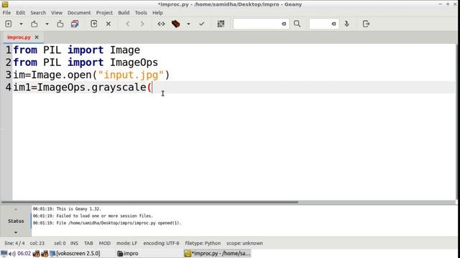Jump to the entered line with arrow icon
This screenshot has height=258, width=460.
coord(346,24)
